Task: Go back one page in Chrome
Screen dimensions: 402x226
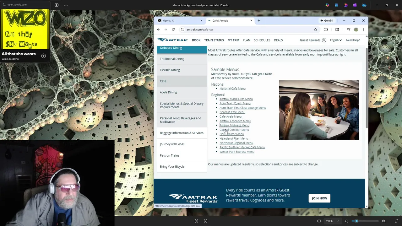Action: click(x=158, y=30)
